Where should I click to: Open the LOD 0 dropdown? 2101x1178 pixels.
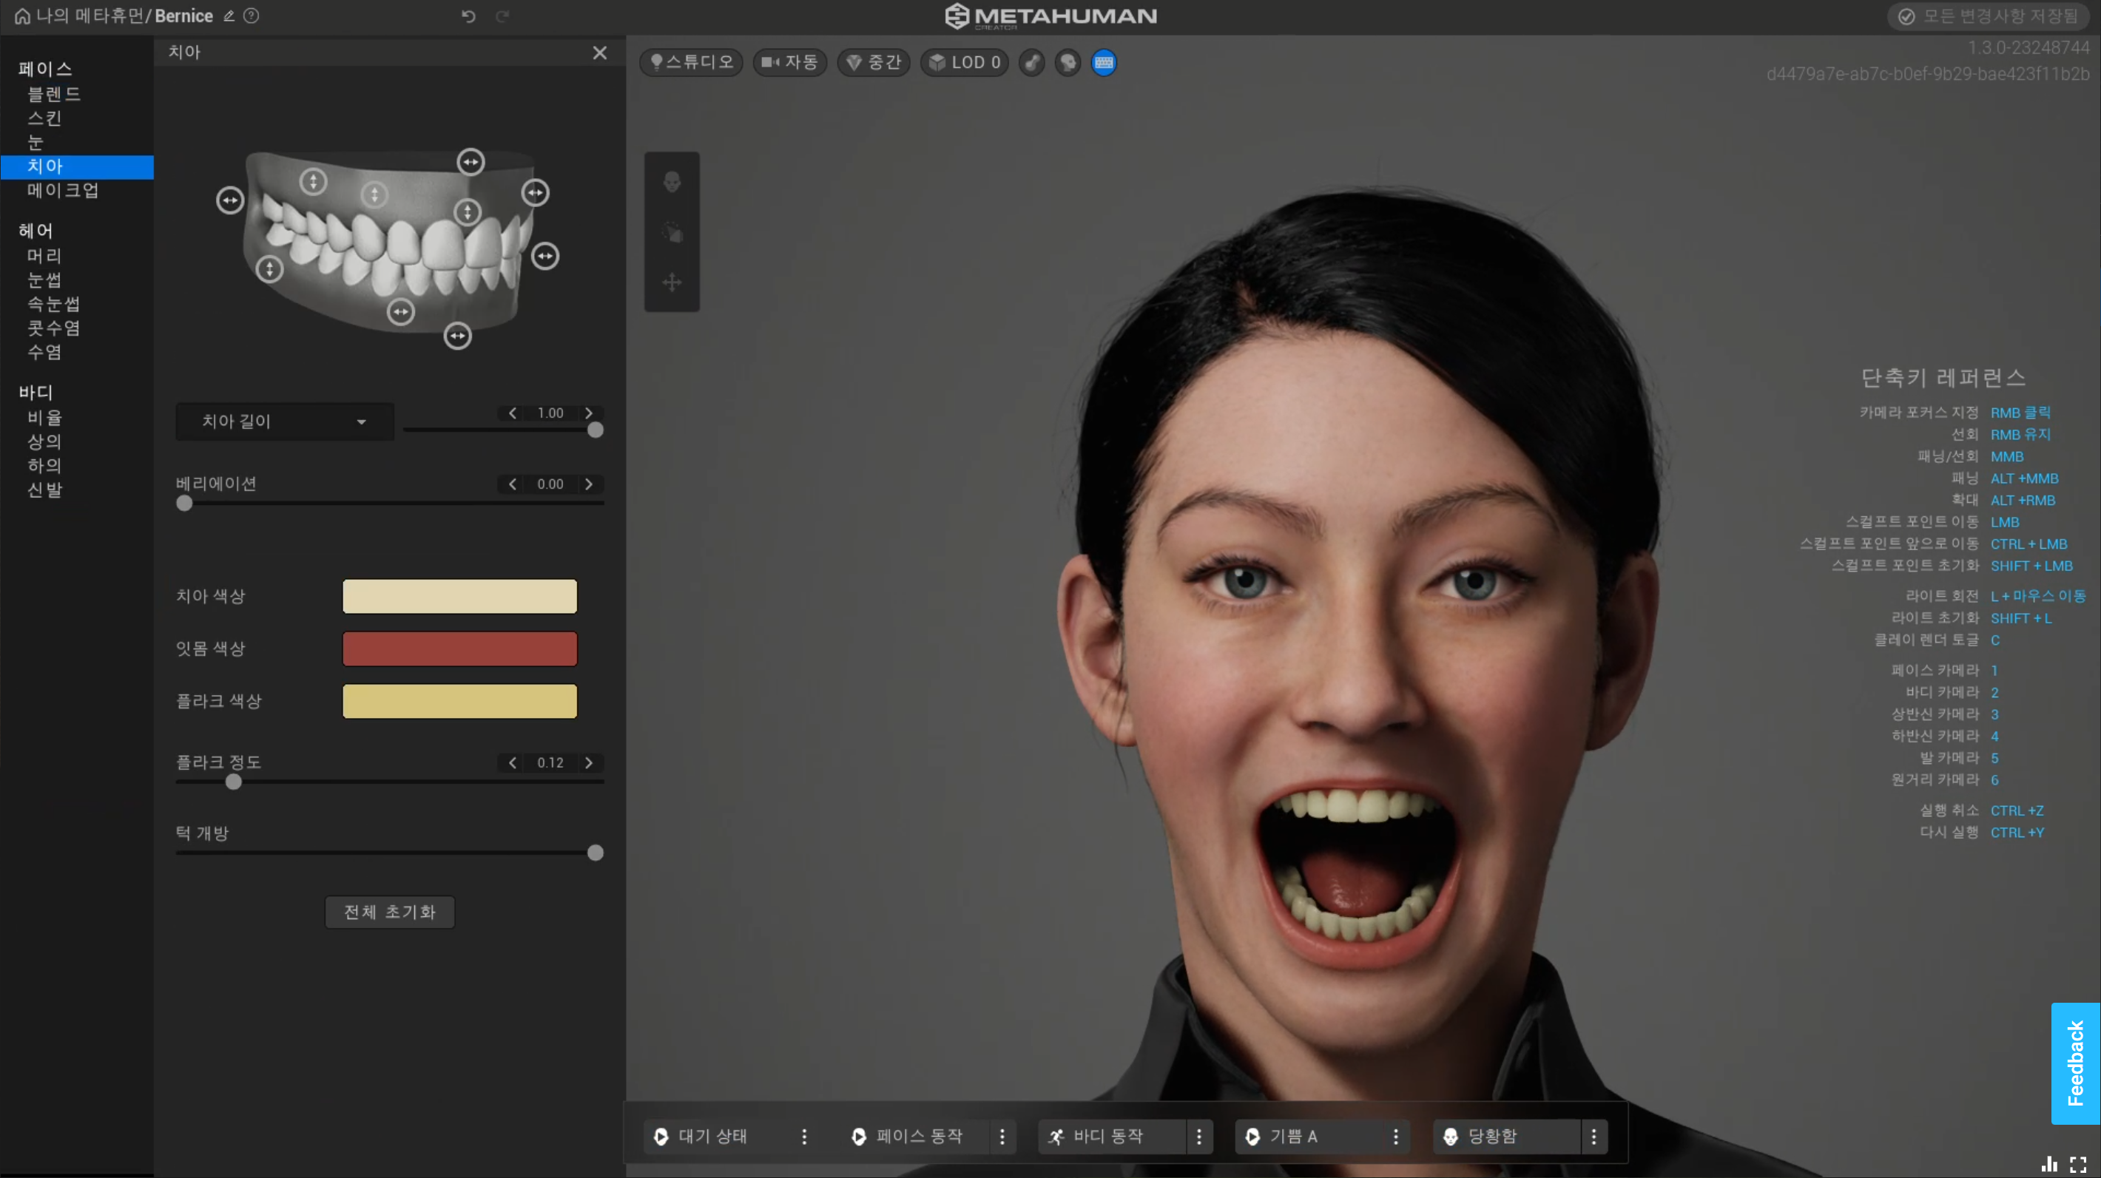pyautogui.click(x=965, y=63)
